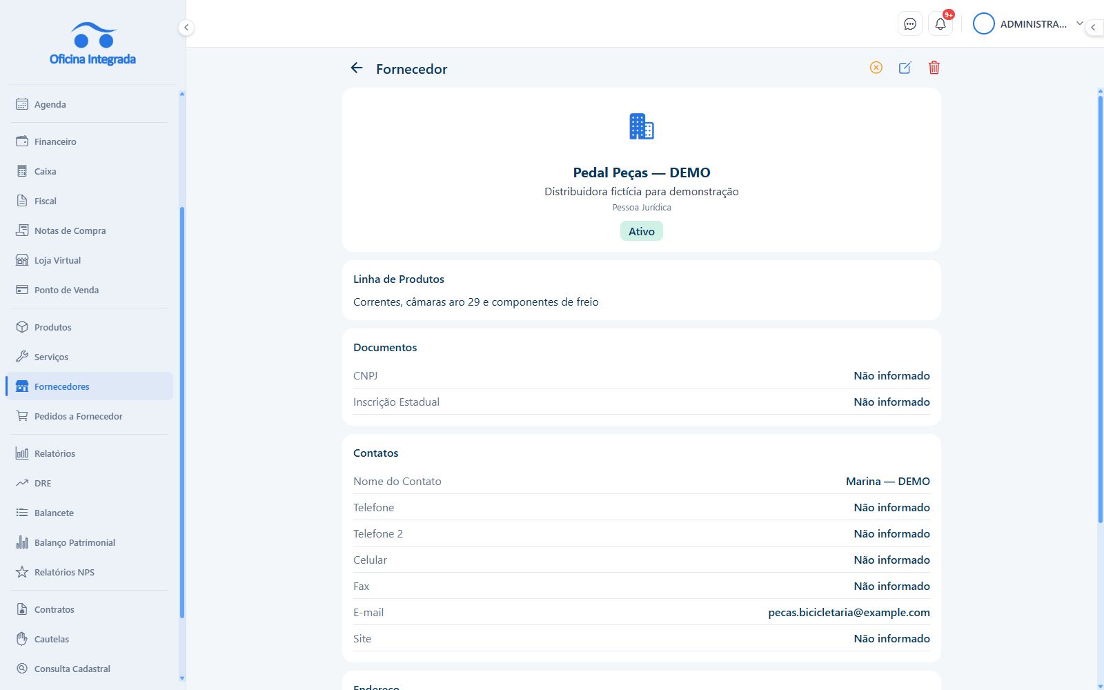Open Agenda in the sidebar
The width and height of the screenshot is (1104, 690).
(x=90, y=104)
